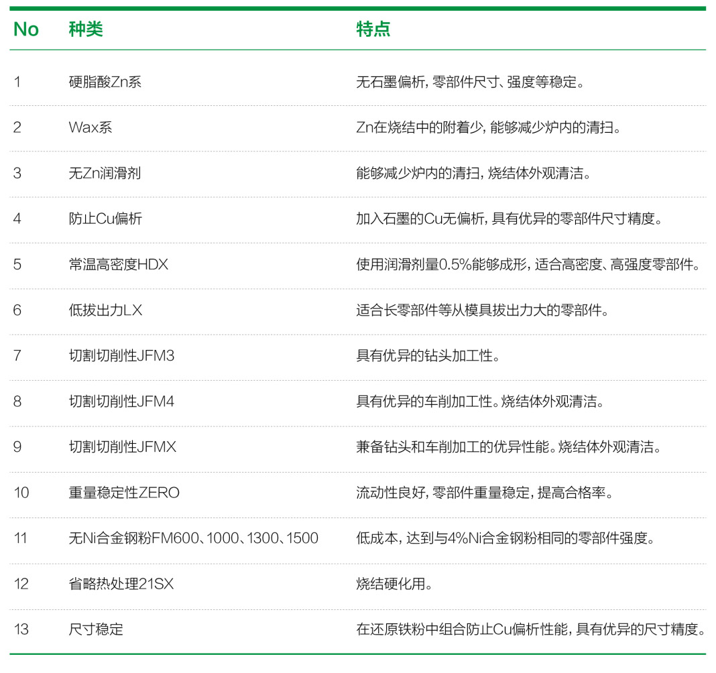Click feature text '具有优异的钻头加工性。'
Viewport: 716px width, 673px height.
click(x=428, y=355)
